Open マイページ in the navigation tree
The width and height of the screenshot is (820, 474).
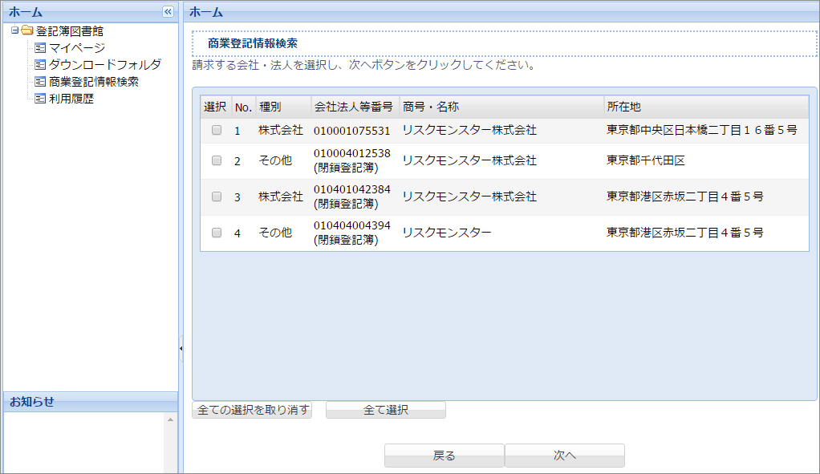point(77,48)
